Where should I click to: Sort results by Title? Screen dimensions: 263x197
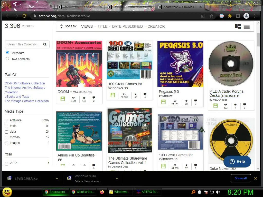(x=102, y=26)
